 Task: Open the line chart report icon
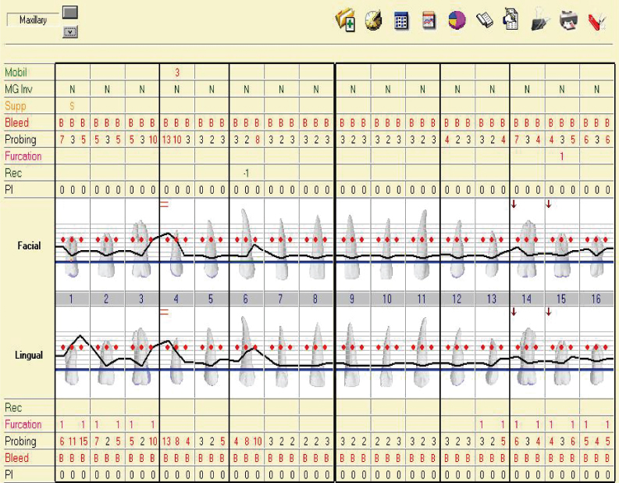point(429,21)
